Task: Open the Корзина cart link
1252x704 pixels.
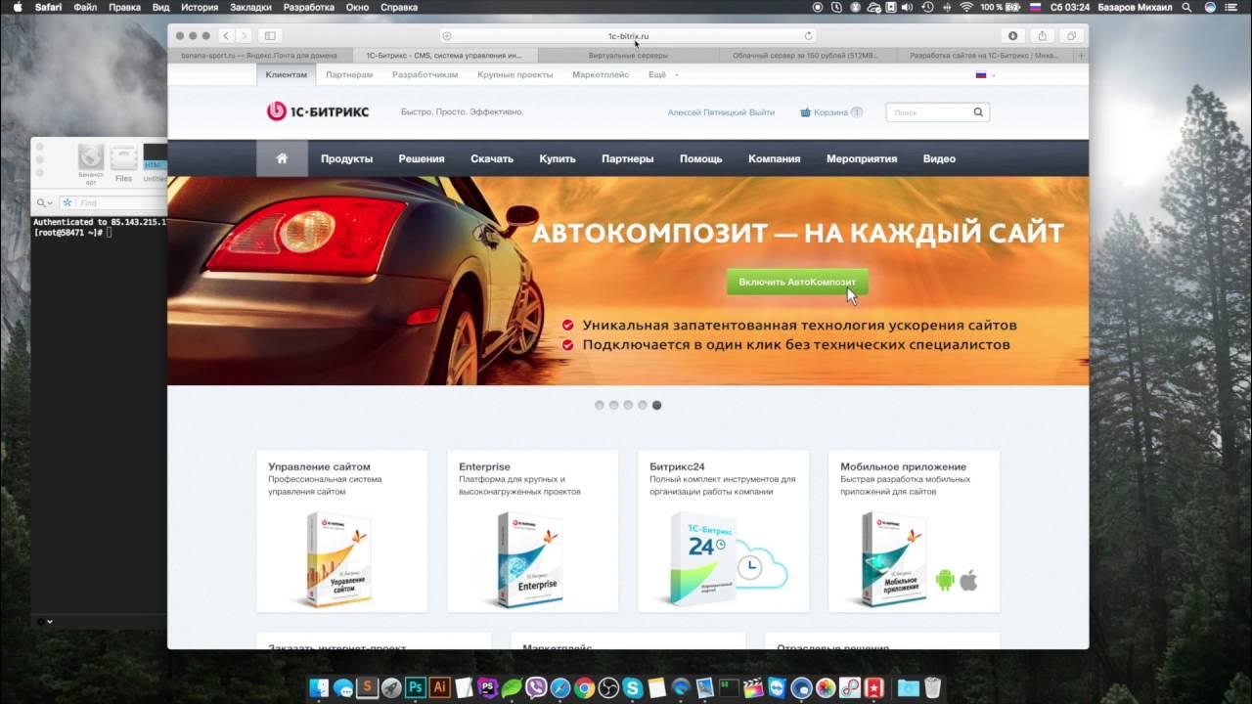Action: [830, 112]
